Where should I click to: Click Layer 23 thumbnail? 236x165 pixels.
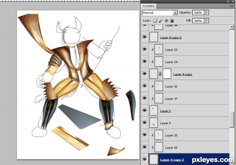pyautogui.click(x=159, y=49)
